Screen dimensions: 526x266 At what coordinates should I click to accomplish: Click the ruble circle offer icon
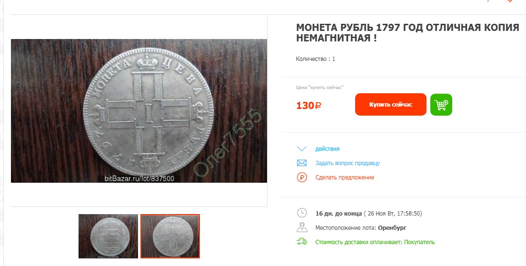click(x=302, y=177)
